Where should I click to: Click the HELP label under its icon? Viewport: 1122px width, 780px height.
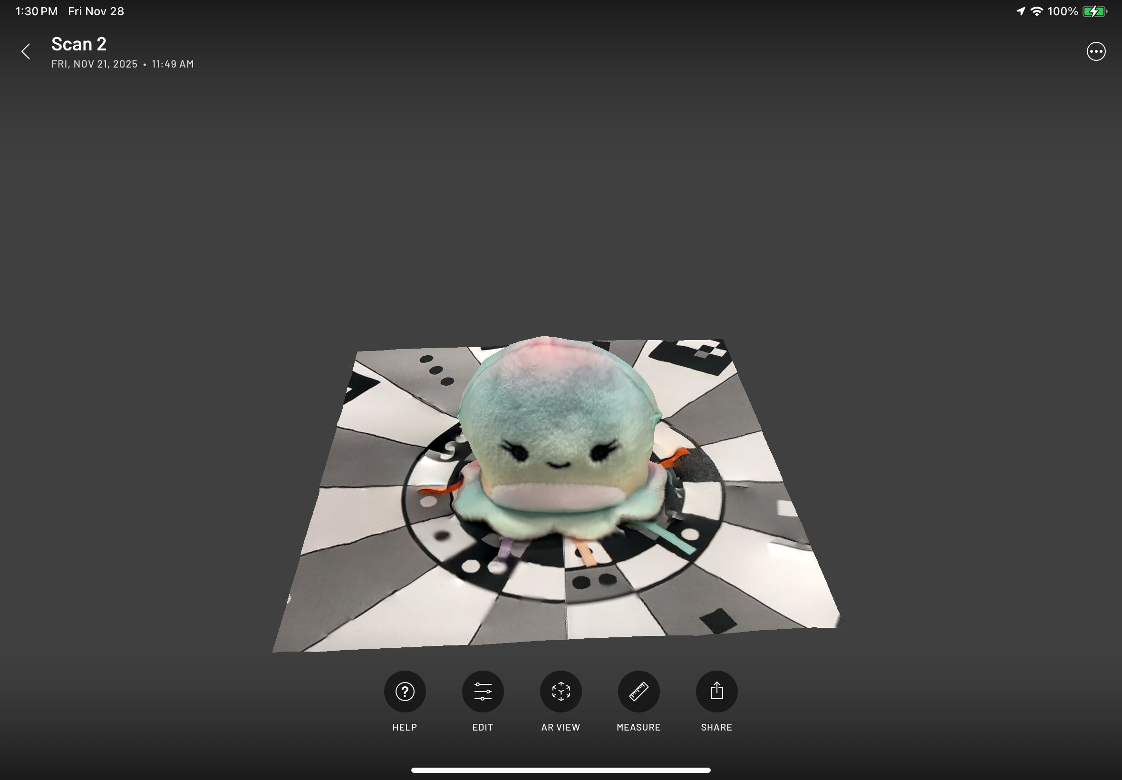click(x=405, y=727)
